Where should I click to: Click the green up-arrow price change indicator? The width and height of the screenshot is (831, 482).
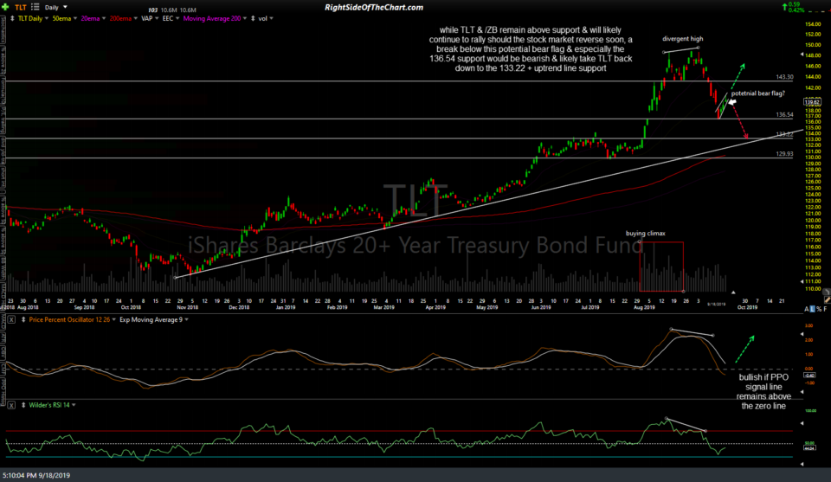[x=784, y=7]
